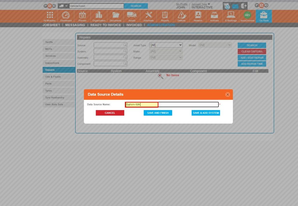
Task: Click the Source input field
Action: 110,45
